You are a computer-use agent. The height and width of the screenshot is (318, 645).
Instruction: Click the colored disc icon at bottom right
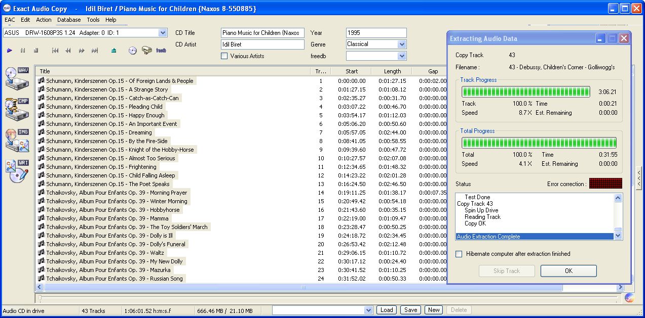coord(629,298)
